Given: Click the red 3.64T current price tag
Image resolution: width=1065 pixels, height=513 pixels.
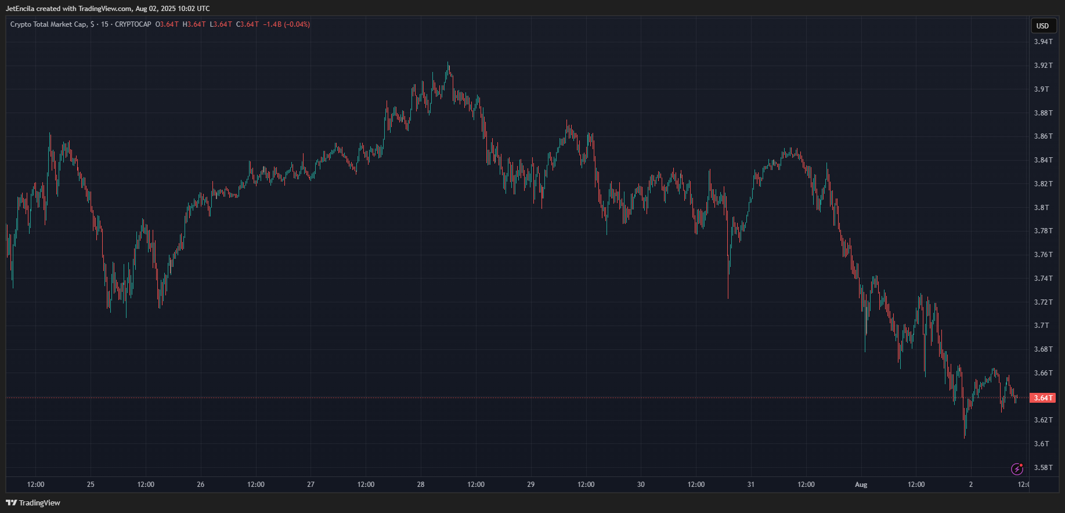Looking at the screenshot, I should click(x=1042, y=398).
